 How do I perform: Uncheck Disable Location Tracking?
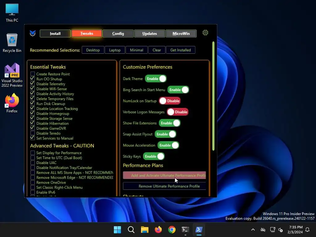pos(33,108)
